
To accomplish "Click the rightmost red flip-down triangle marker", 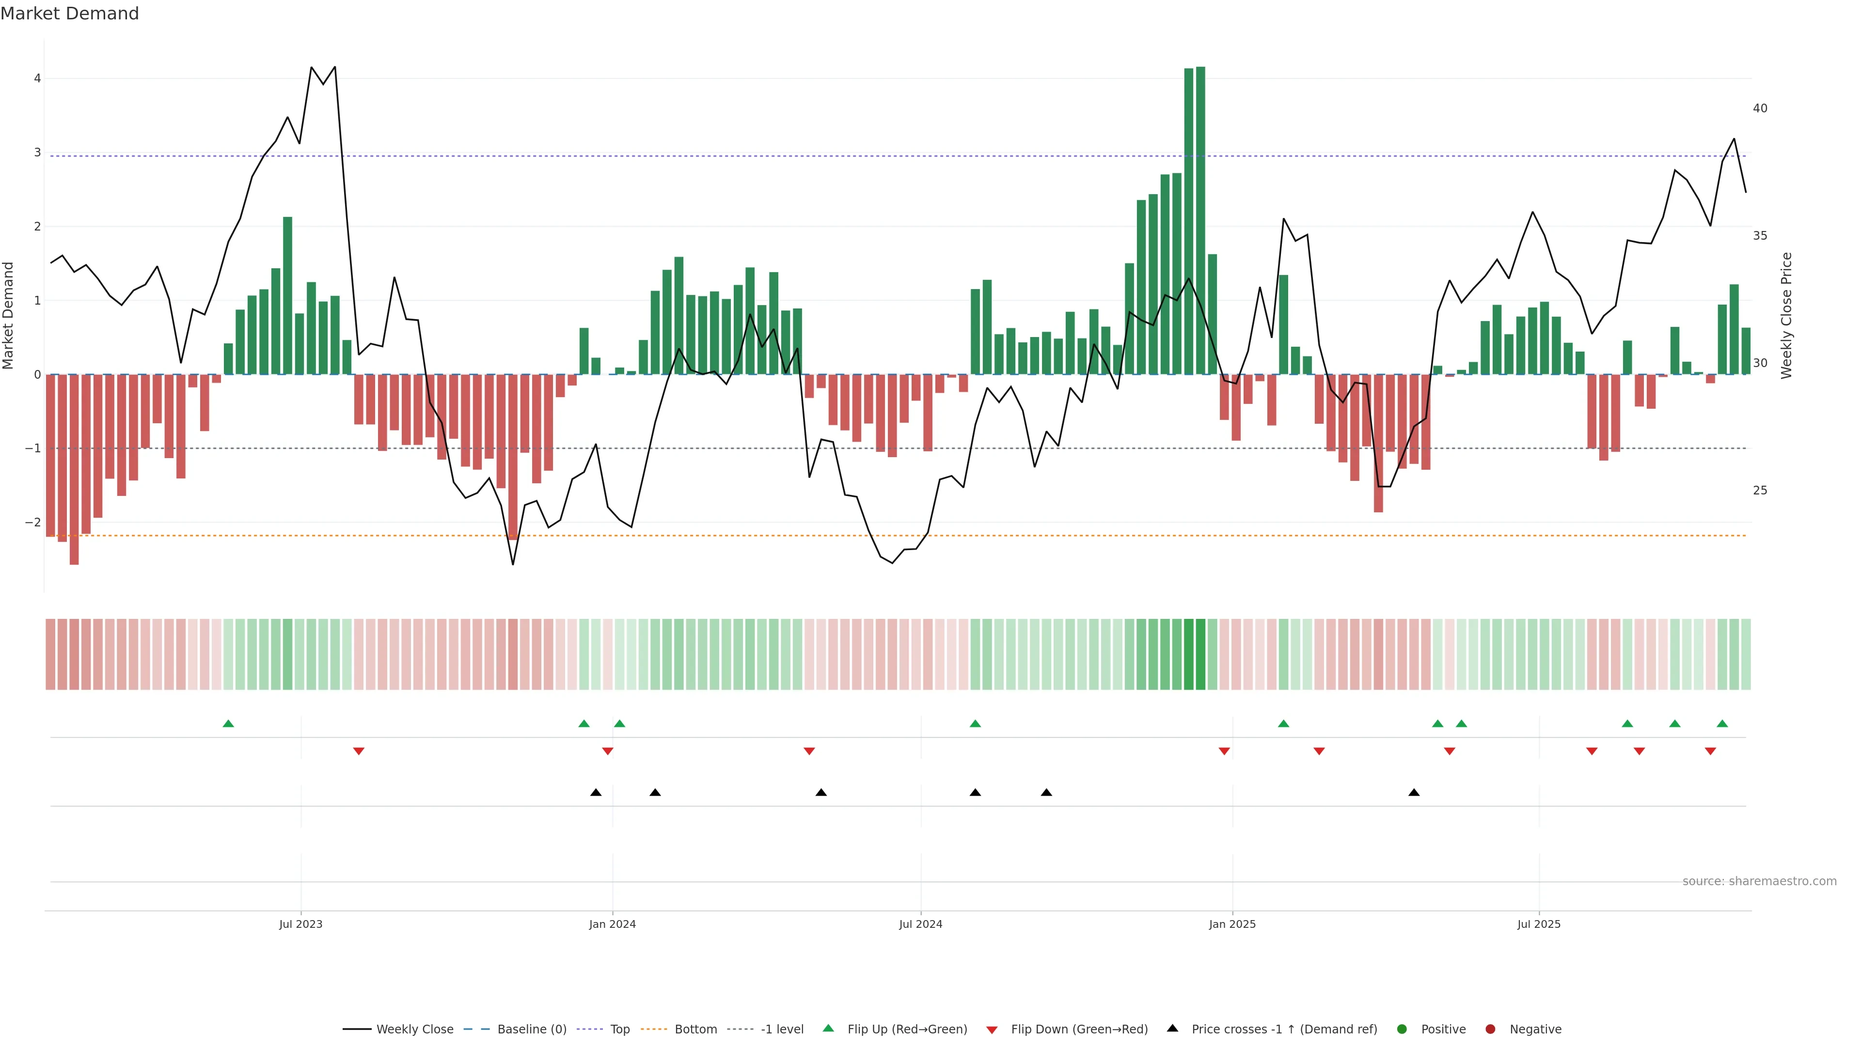I will [1710, 752].
